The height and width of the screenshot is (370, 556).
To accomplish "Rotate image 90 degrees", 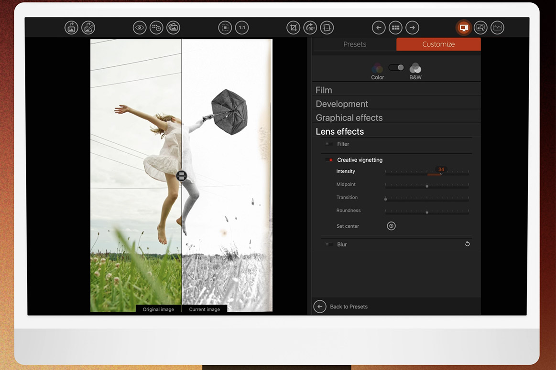I will [310, 28].
